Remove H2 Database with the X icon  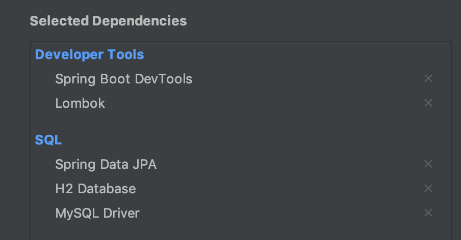pos(428,188)
